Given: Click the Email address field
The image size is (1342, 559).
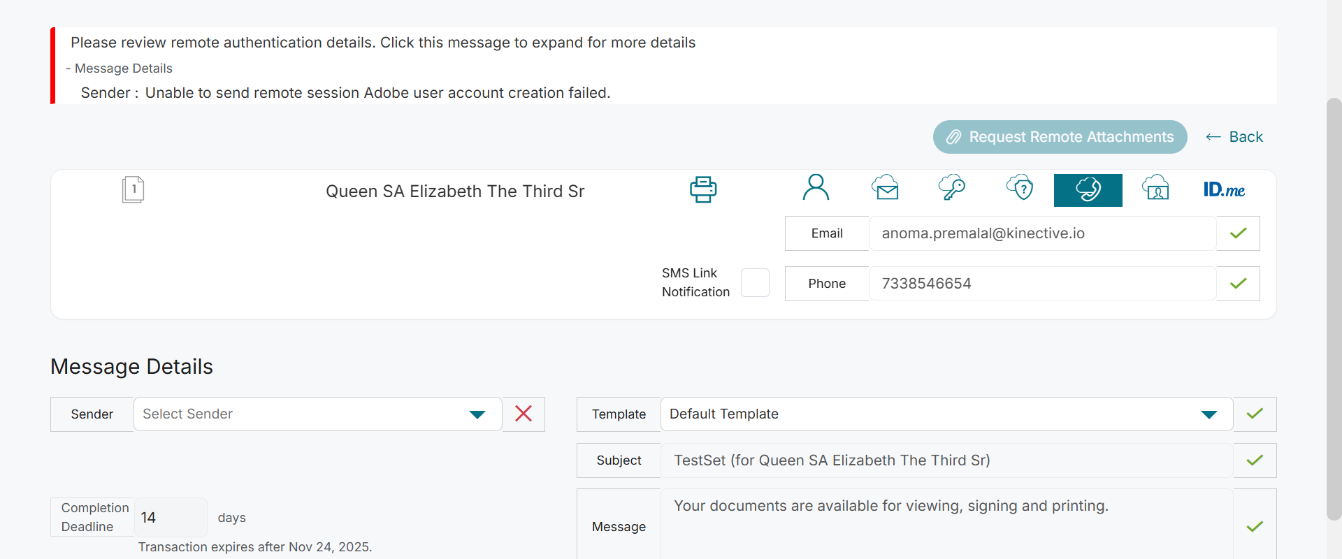Looking at the screenshot, I should [1041, 233].
